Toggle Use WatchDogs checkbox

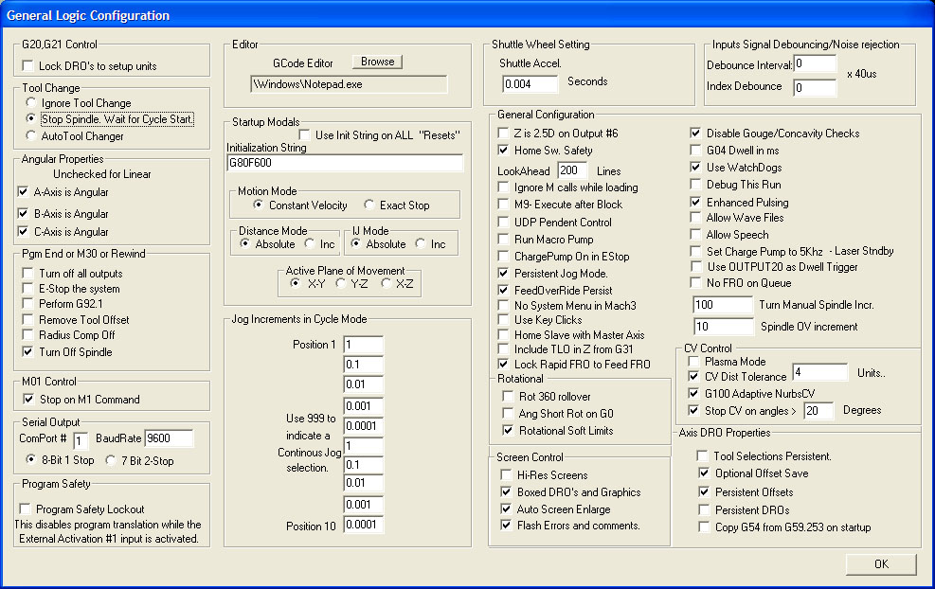point(695,167)
